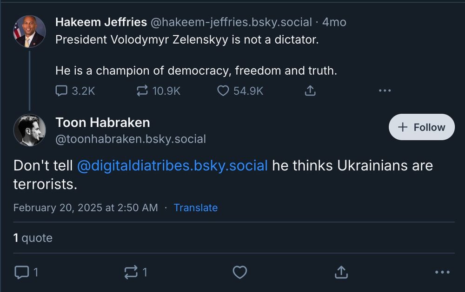Reply to Toon Habraken's post
The width and height of the screenshot is (465, 292).
(21, 272)
